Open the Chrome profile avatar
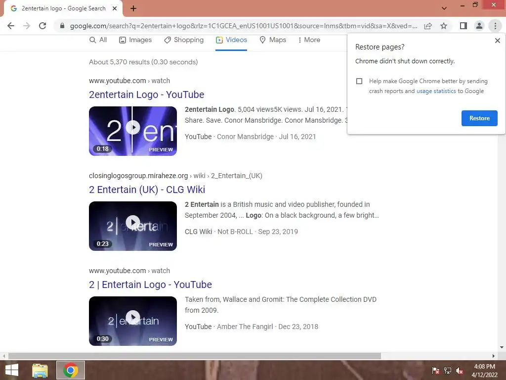 [479, 26]
